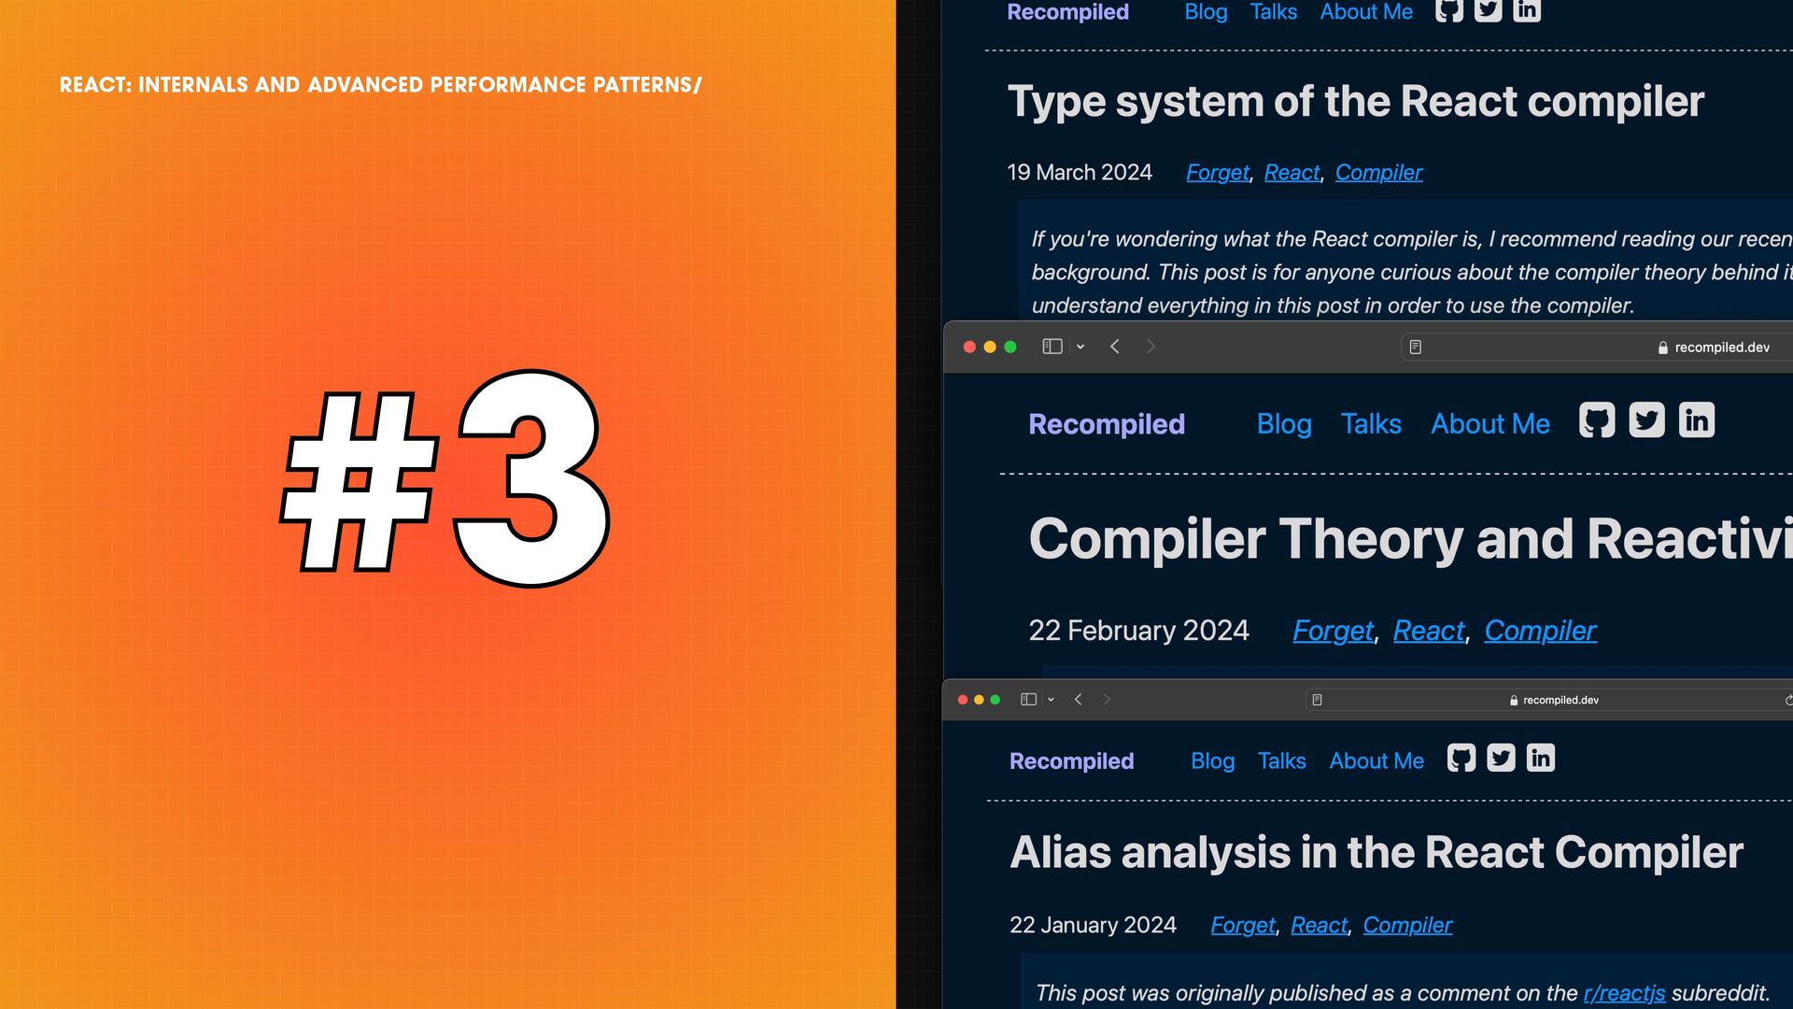Open Talks menu in middle browser window
The width and height of the screenshot is (1793, 1009).
[1371, 424]
